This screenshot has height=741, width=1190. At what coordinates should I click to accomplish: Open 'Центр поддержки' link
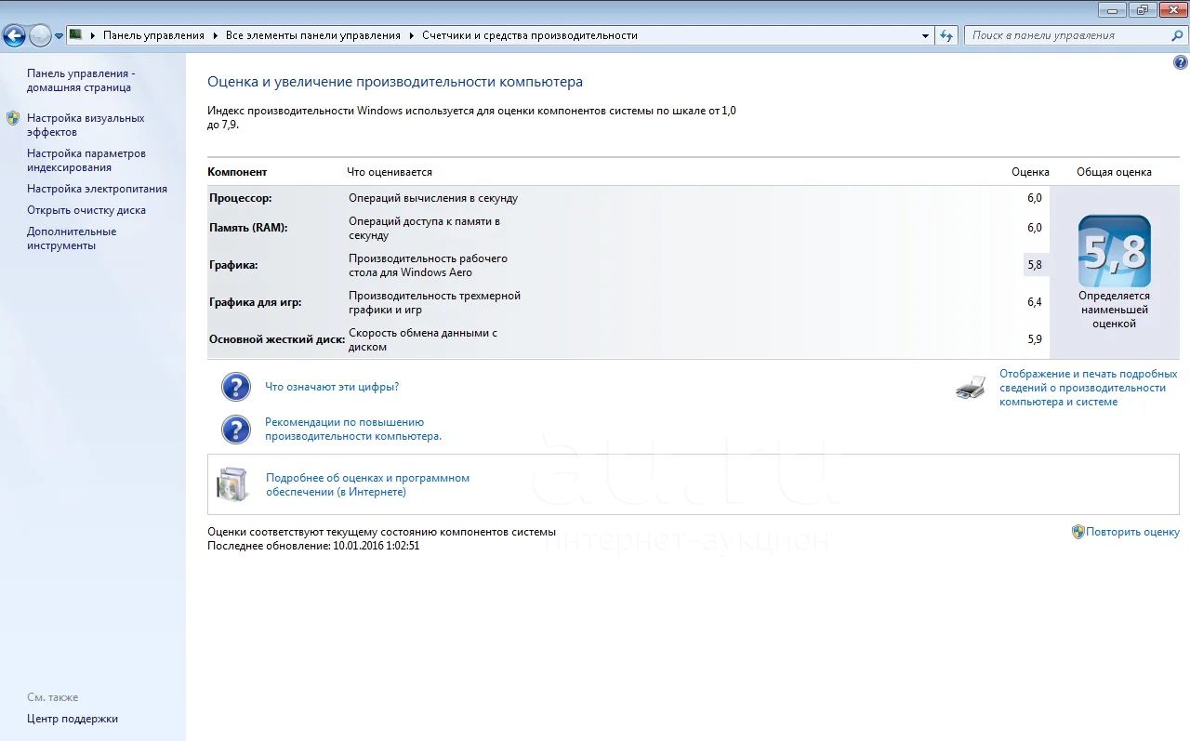click(73, 719)
